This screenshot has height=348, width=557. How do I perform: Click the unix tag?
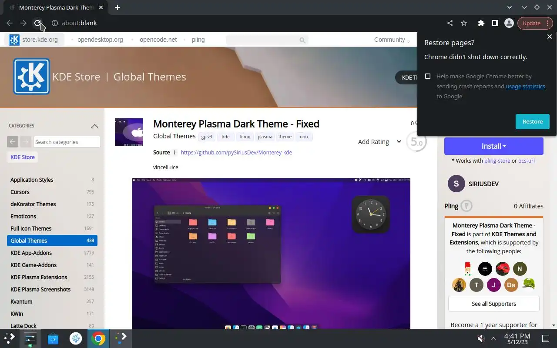pyautogui.click(x=304, y=137)
